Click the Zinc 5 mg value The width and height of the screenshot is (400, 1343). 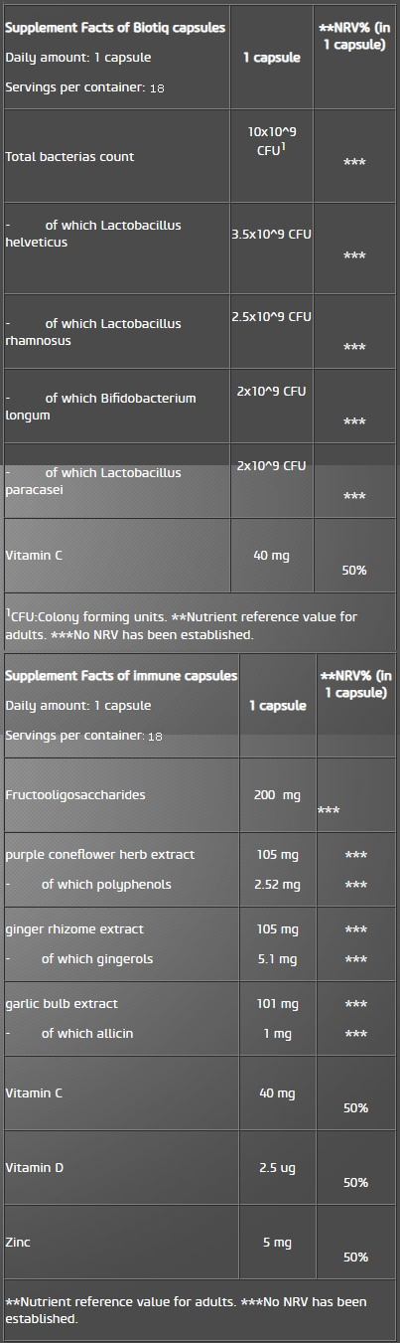click(278, 1242)
